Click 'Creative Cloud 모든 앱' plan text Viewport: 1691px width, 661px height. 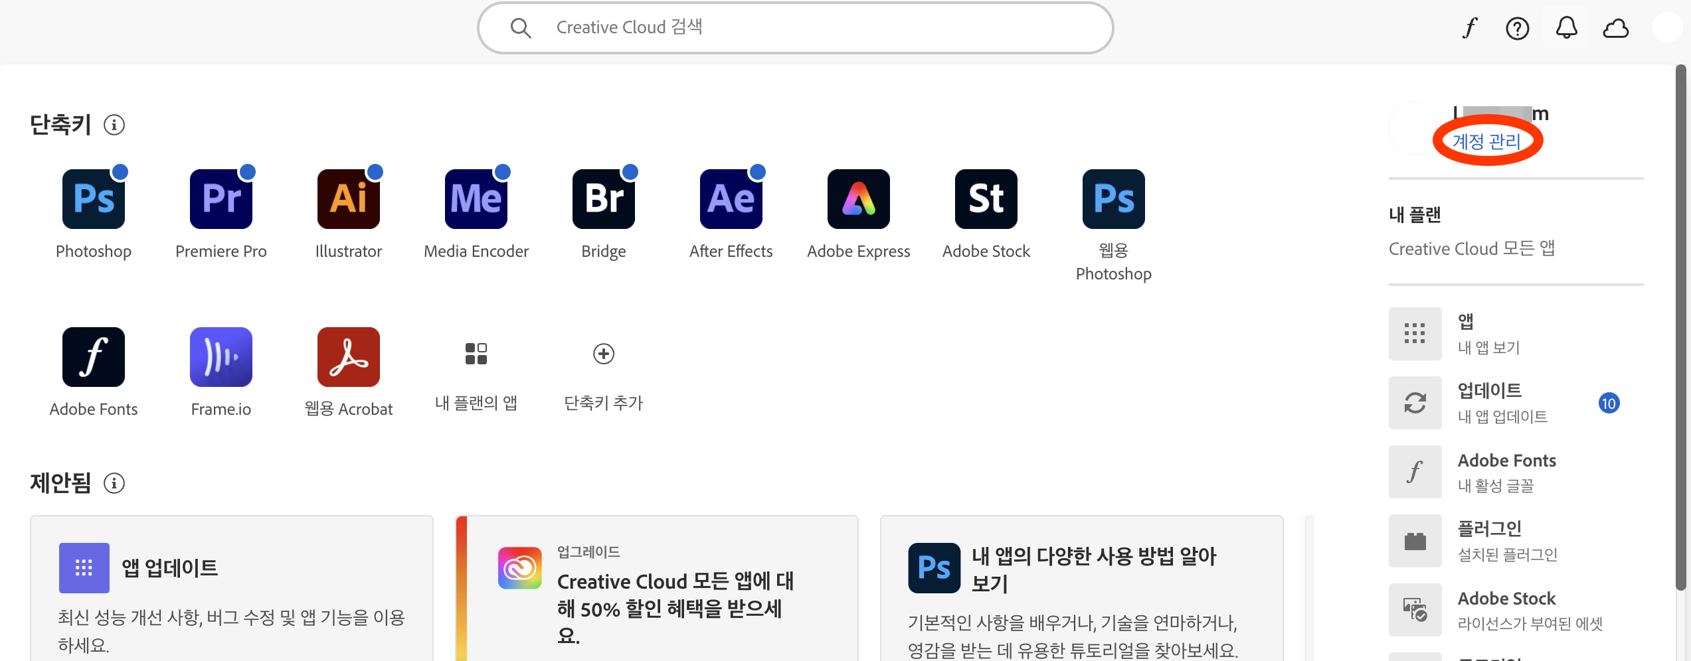coord(1472,249)
